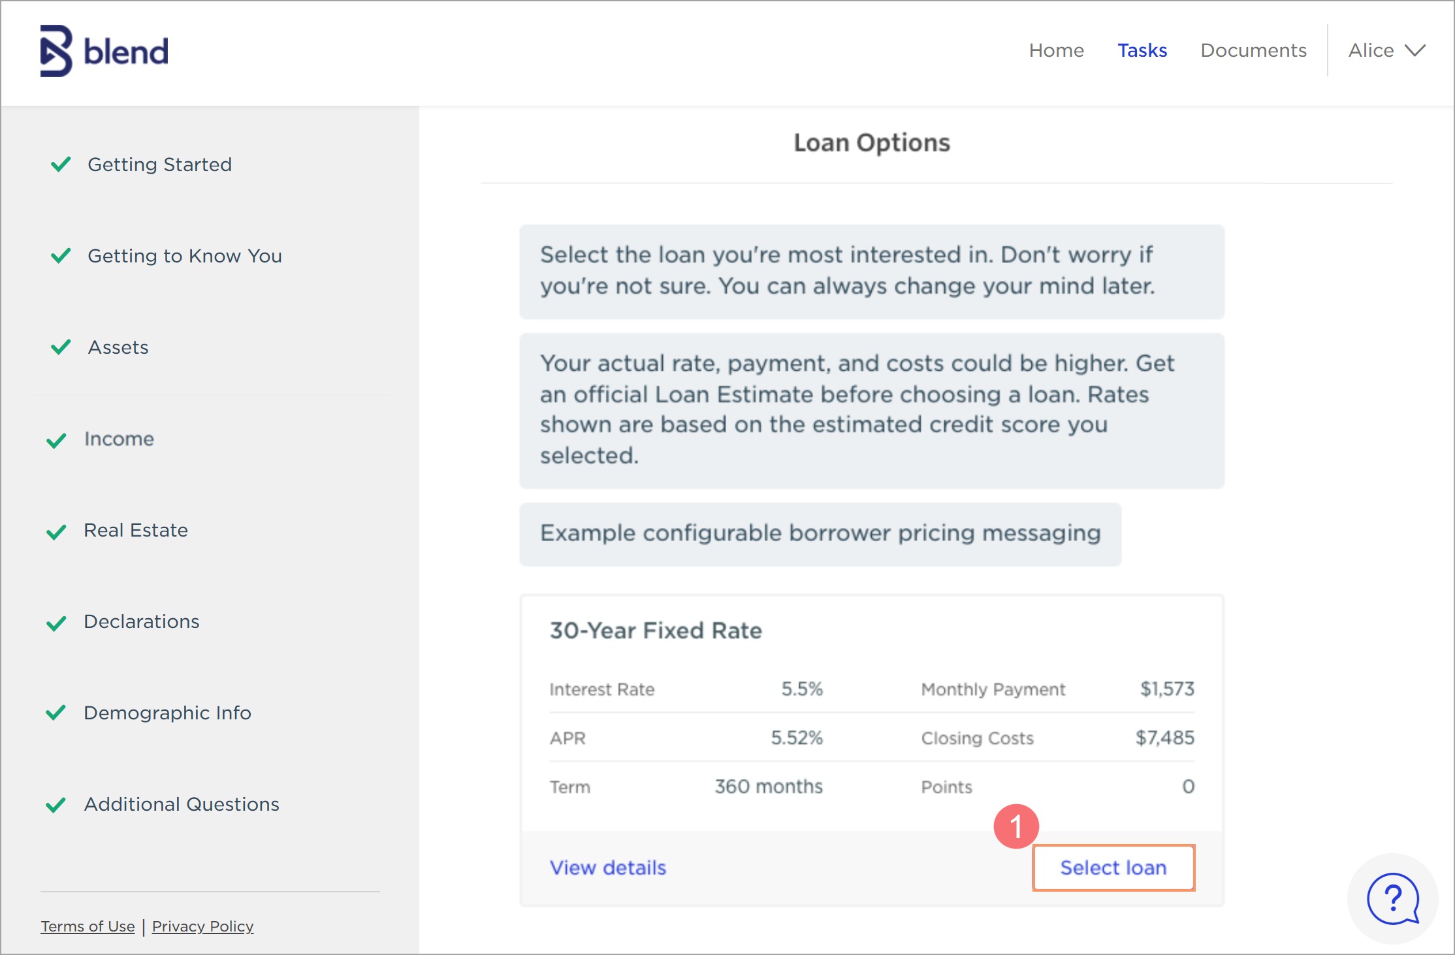Click the Income section checkmark icon

point(57,440)
